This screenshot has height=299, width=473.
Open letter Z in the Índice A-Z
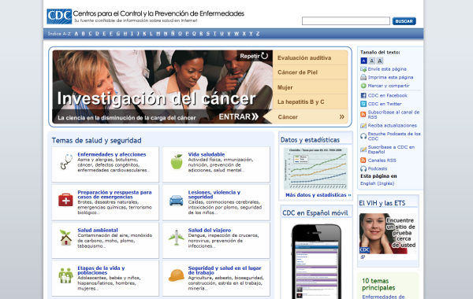coord(258,33)
